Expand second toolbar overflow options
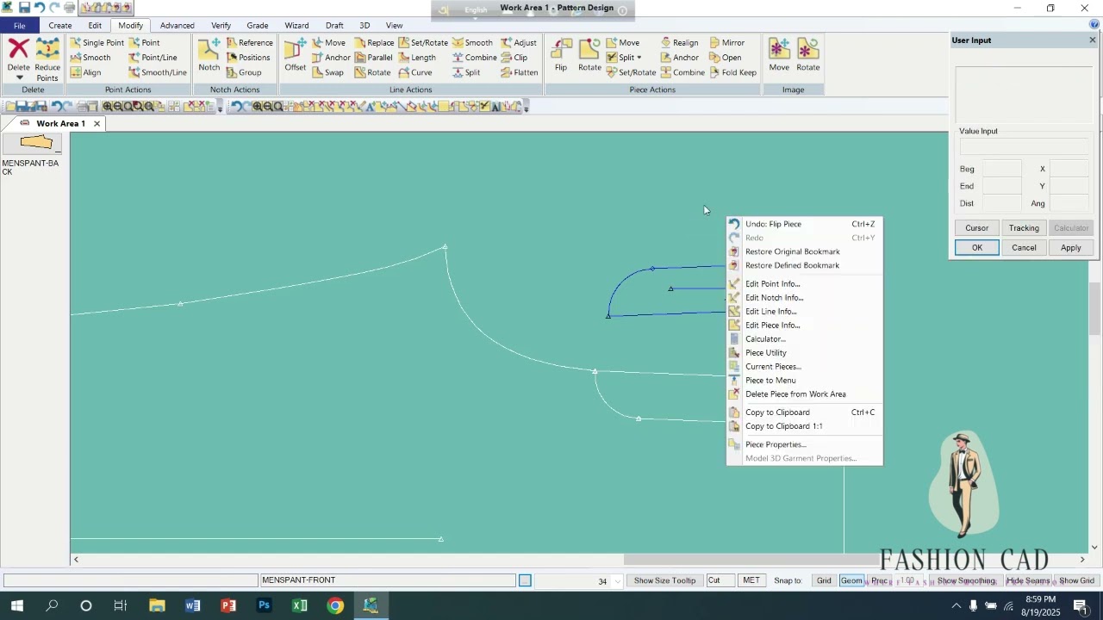 [x=527, y=108]
